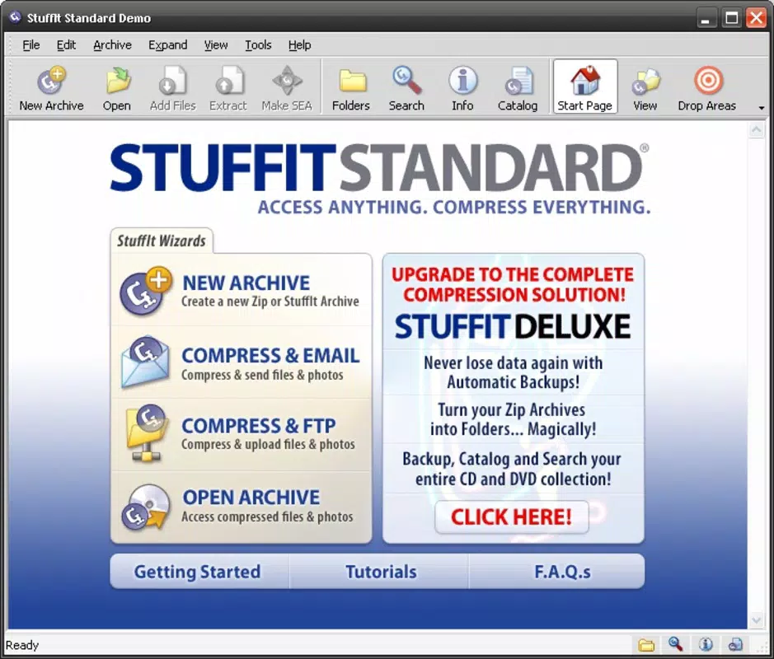The image size is (774, 659).
Task: Click the StuffIt title bar application icon
Action: pyautogui.click(x=16, y=17)
